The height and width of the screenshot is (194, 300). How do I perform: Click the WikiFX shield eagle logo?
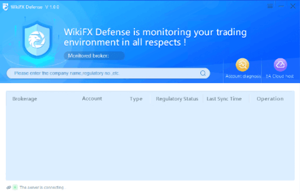point(37,39)
